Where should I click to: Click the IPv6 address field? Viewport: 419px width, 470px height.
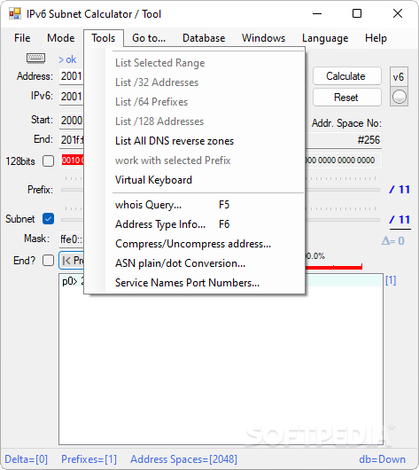pyautogui.click(x=72, y=97)
